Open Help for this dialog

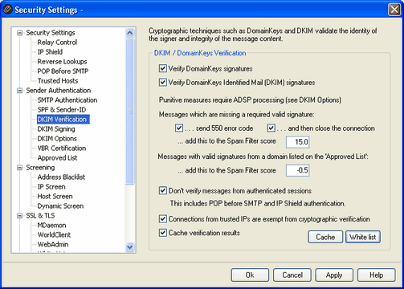click(x=376, y=275)
